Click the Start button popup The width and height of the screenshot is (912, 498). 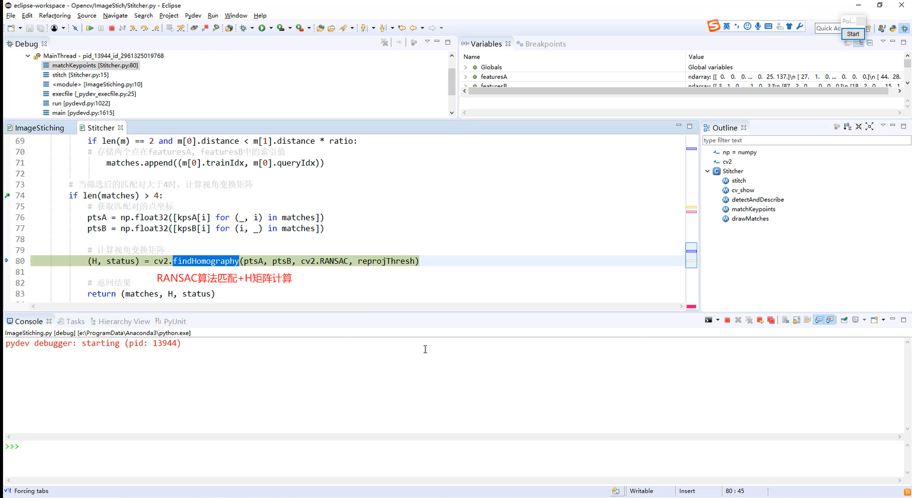(x=853, y=34)
